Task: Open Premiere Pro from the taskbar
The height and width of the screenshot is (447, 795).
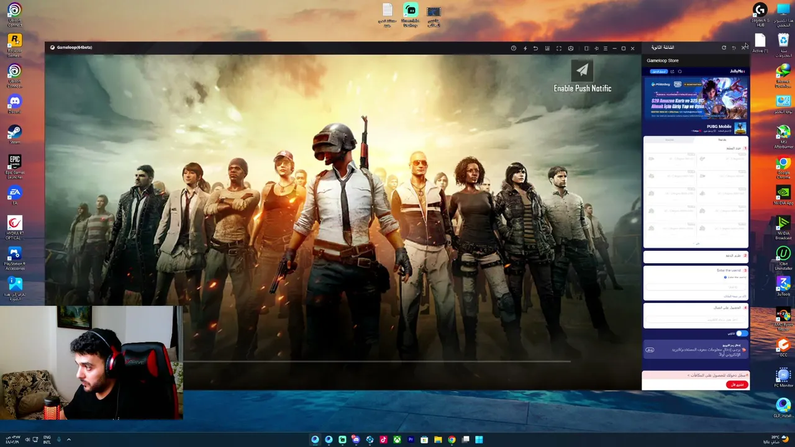Action: click(411, 440)
